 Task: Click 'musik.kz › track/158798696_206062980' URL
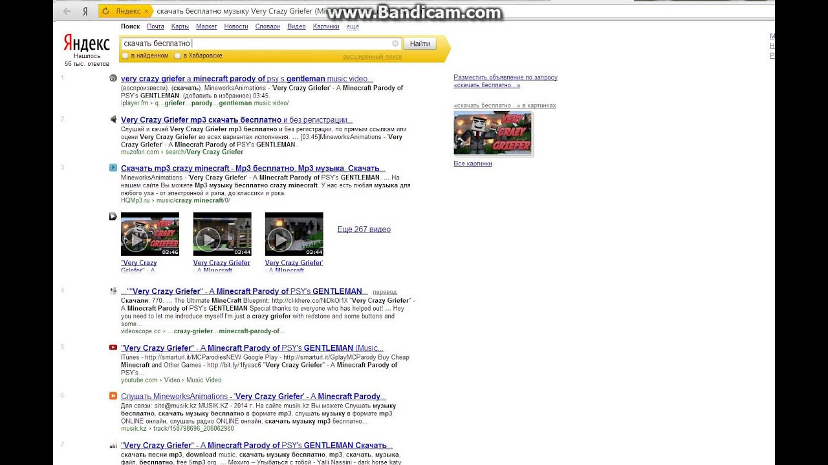(177, 428)
